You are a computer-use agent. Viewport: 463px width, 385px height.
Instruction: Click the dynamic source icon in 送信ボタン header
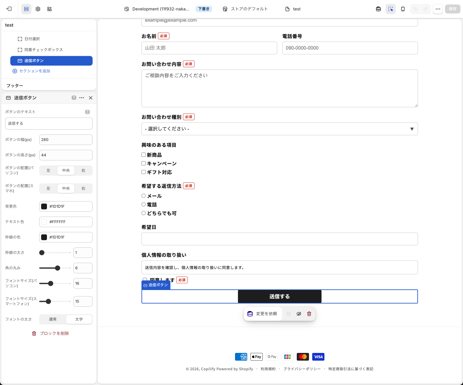point(74,98)
